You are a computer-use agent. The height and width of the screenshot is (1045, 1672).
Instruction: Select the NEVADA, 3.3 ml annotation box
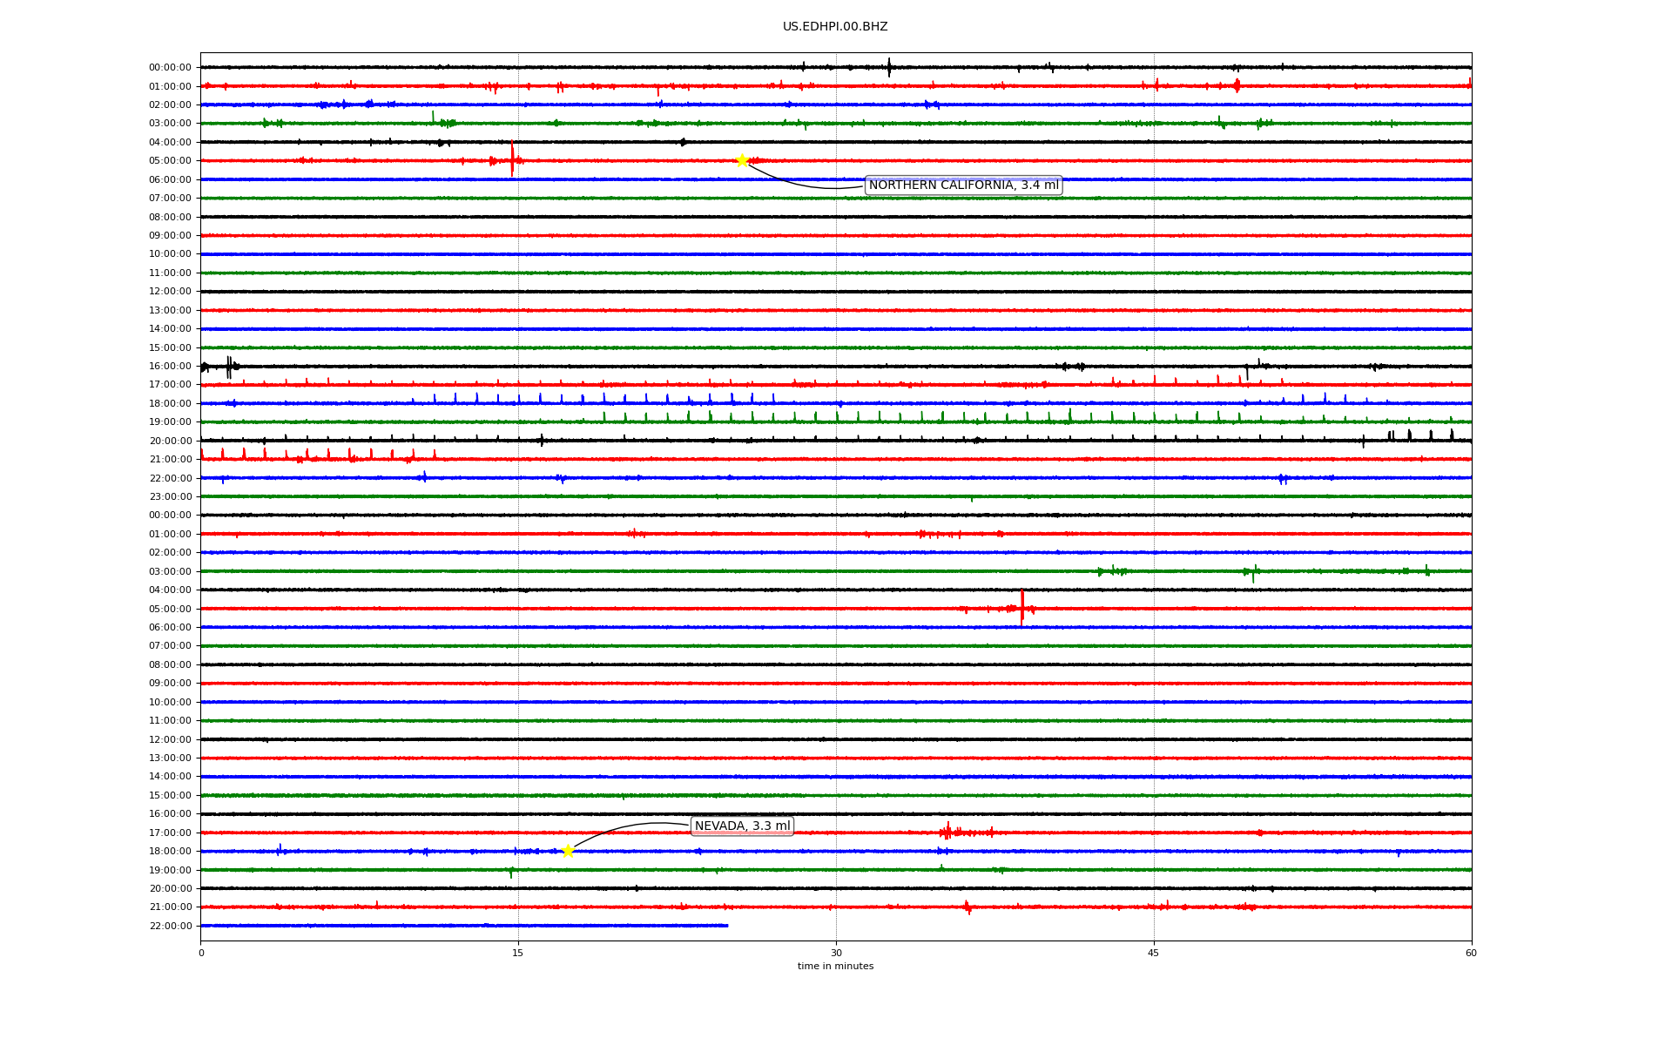[742, 826]
